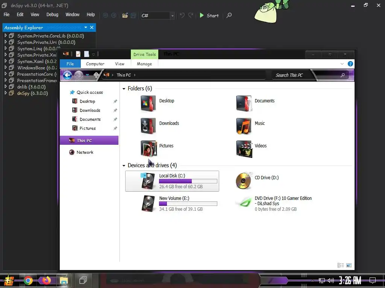
Task: Expand System.Private.CoreLib assembly node
Action: (6, 36)
